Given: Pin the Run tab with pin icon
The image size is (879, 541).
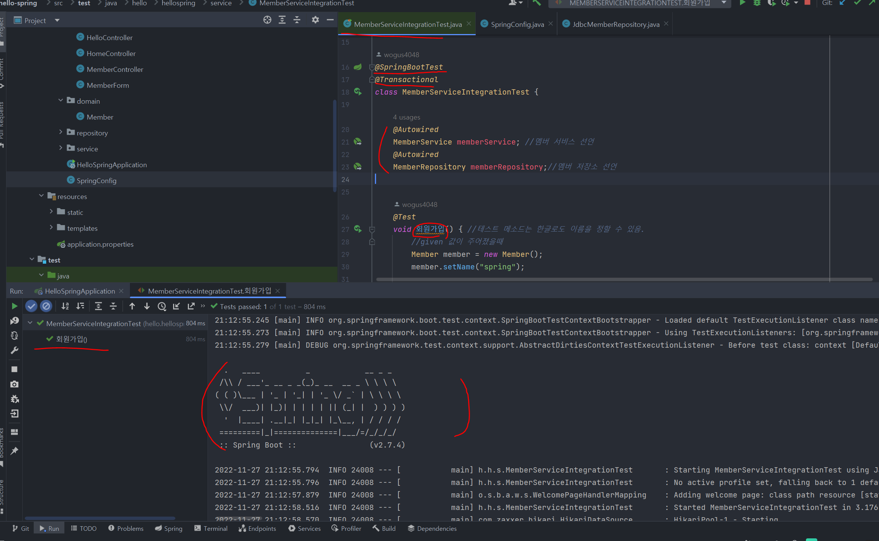Looking at the screenshot, I should point(14,451).
